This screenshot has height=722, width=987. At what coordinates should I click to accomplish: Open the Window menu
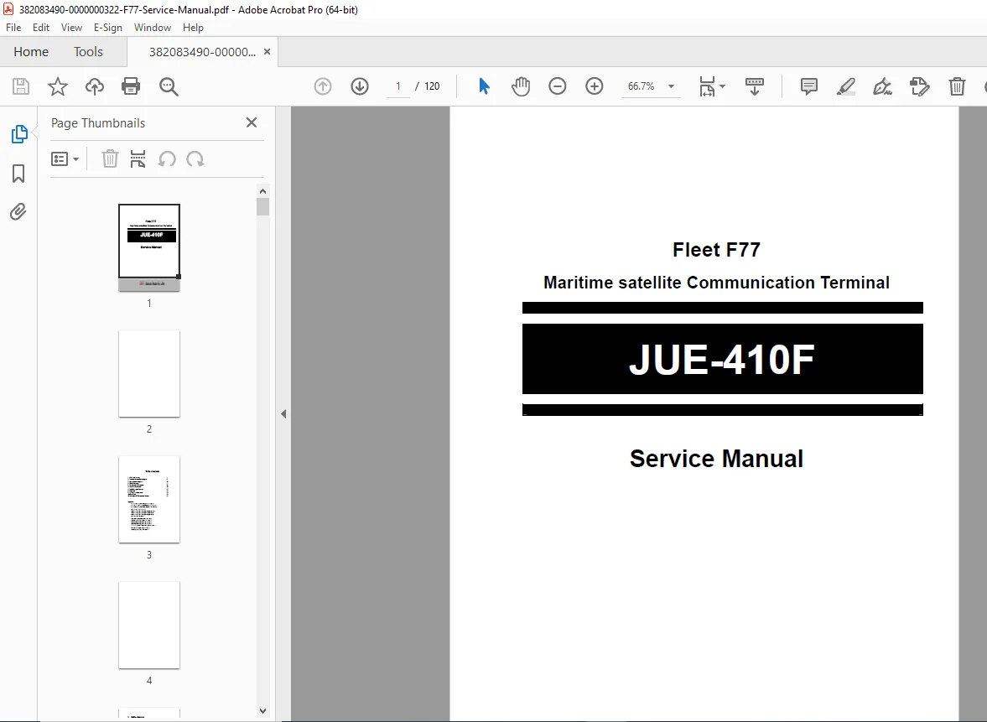click(x=153, y=28)
